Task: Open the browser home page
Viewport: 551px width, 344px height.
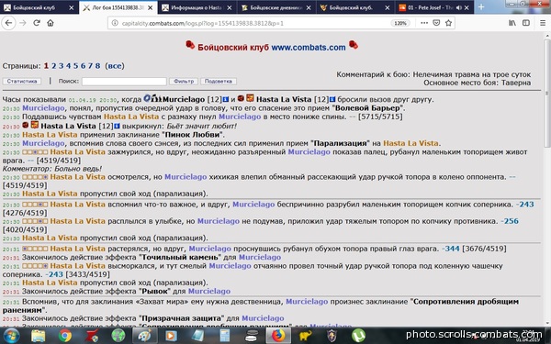Action: tap(51, 23)
